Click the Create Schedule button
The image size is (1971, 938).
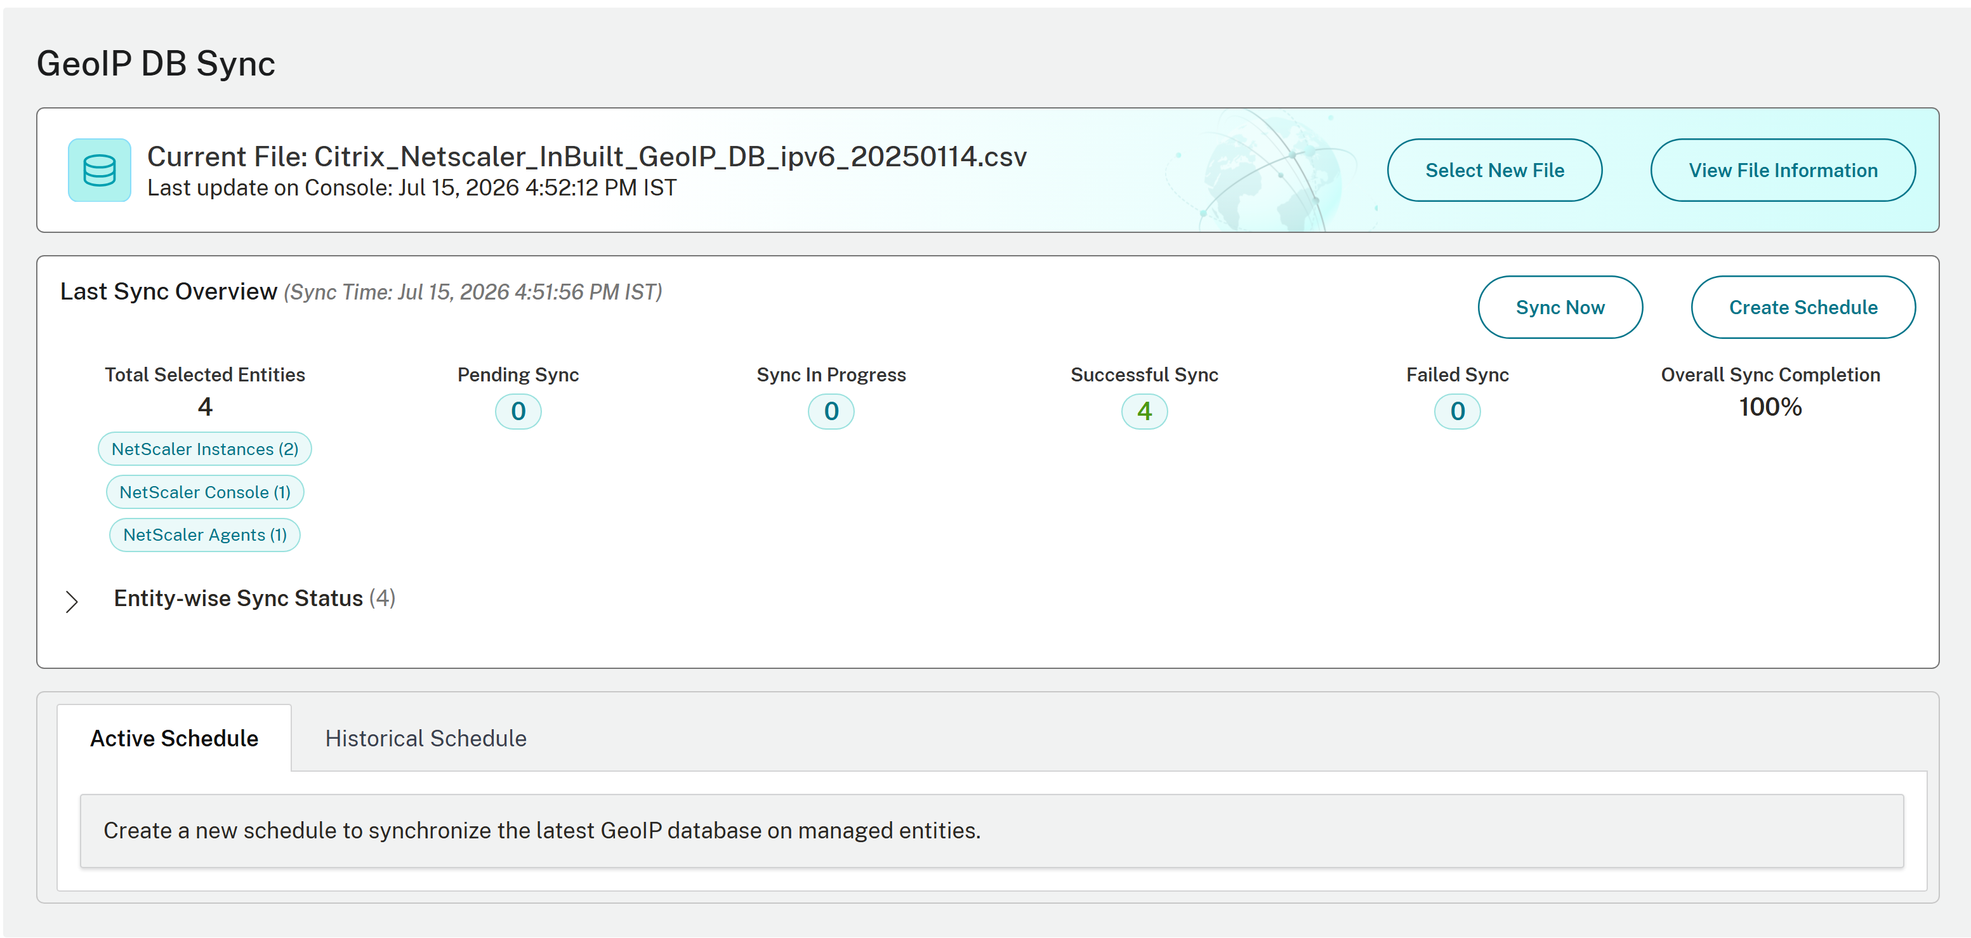1803,307
